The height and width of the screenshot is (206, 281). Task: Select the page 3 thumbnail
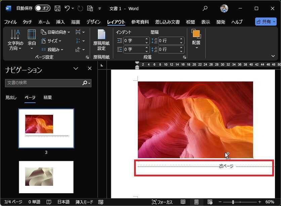pyautogui.click(x=46, y=128)
